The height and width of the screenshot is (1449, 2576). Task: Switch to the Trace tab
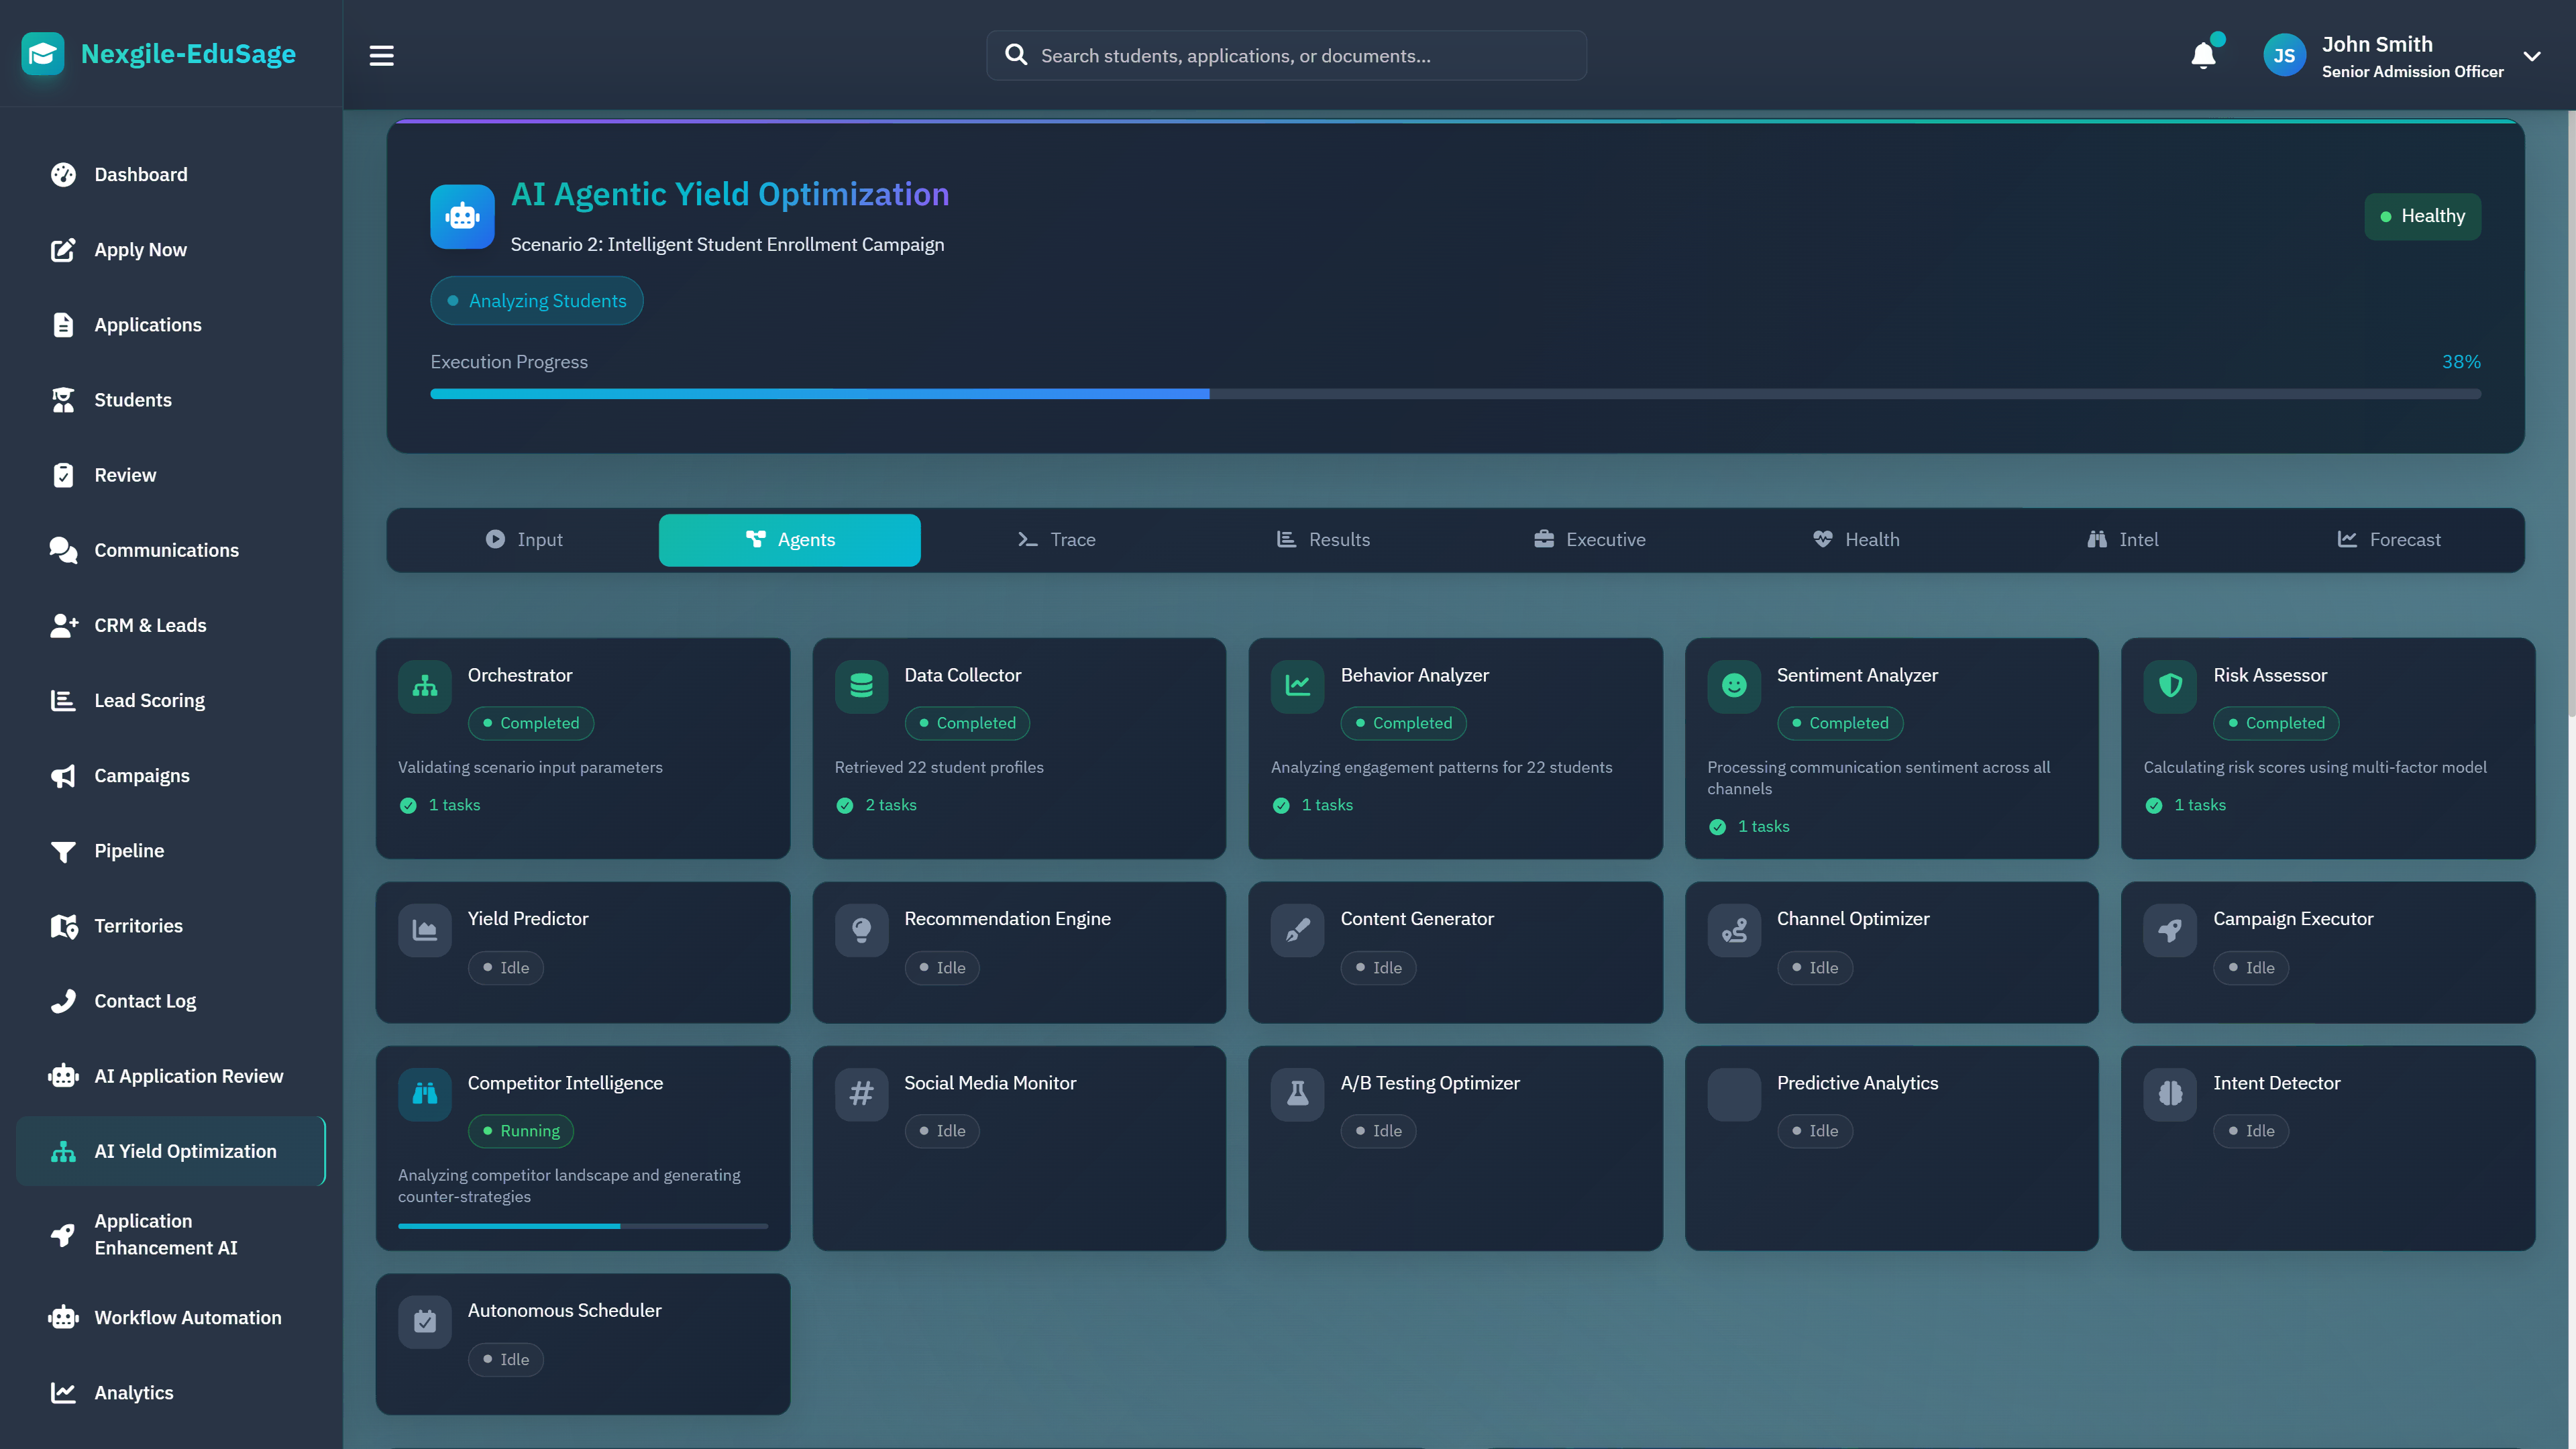click(1056, 539)
